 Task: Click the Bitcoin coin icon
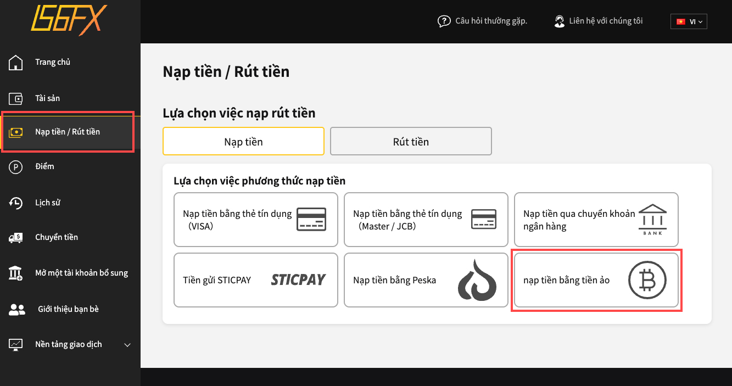click(x=647, y=280)
